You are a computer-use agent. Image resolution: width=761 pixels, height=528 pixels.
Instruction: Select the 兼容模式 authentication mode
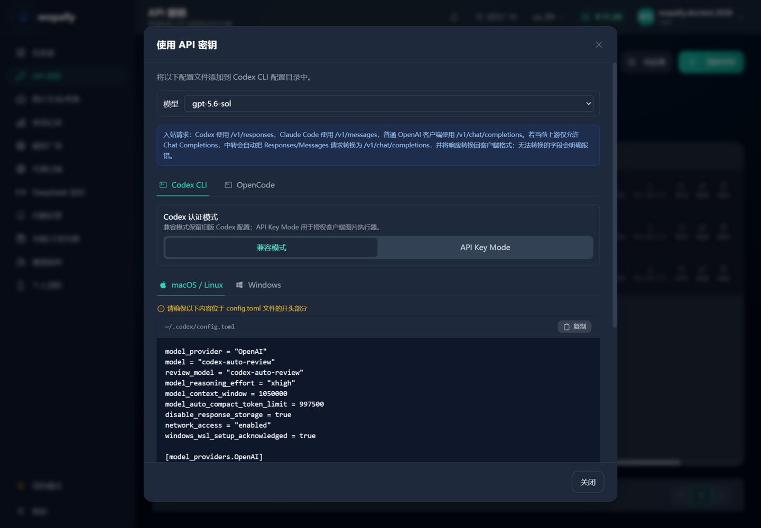click(272, 248)
